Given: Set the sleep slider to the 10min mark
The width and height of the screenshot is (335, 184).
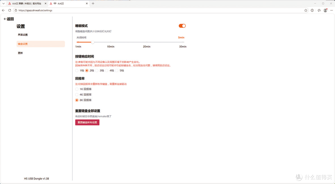Looking at the screenshot, I should [111, 42].
